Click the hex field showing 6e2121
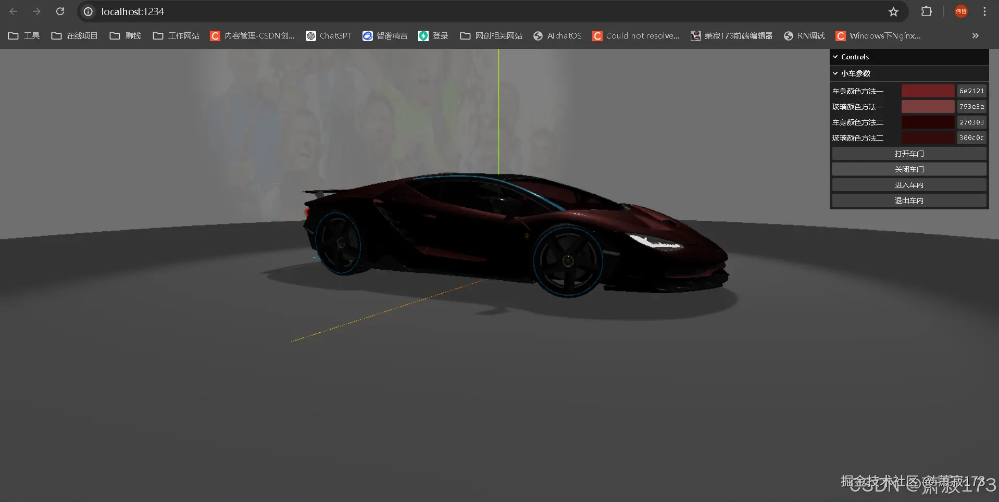This screenshot has width=999, height=502. [971, 91]
